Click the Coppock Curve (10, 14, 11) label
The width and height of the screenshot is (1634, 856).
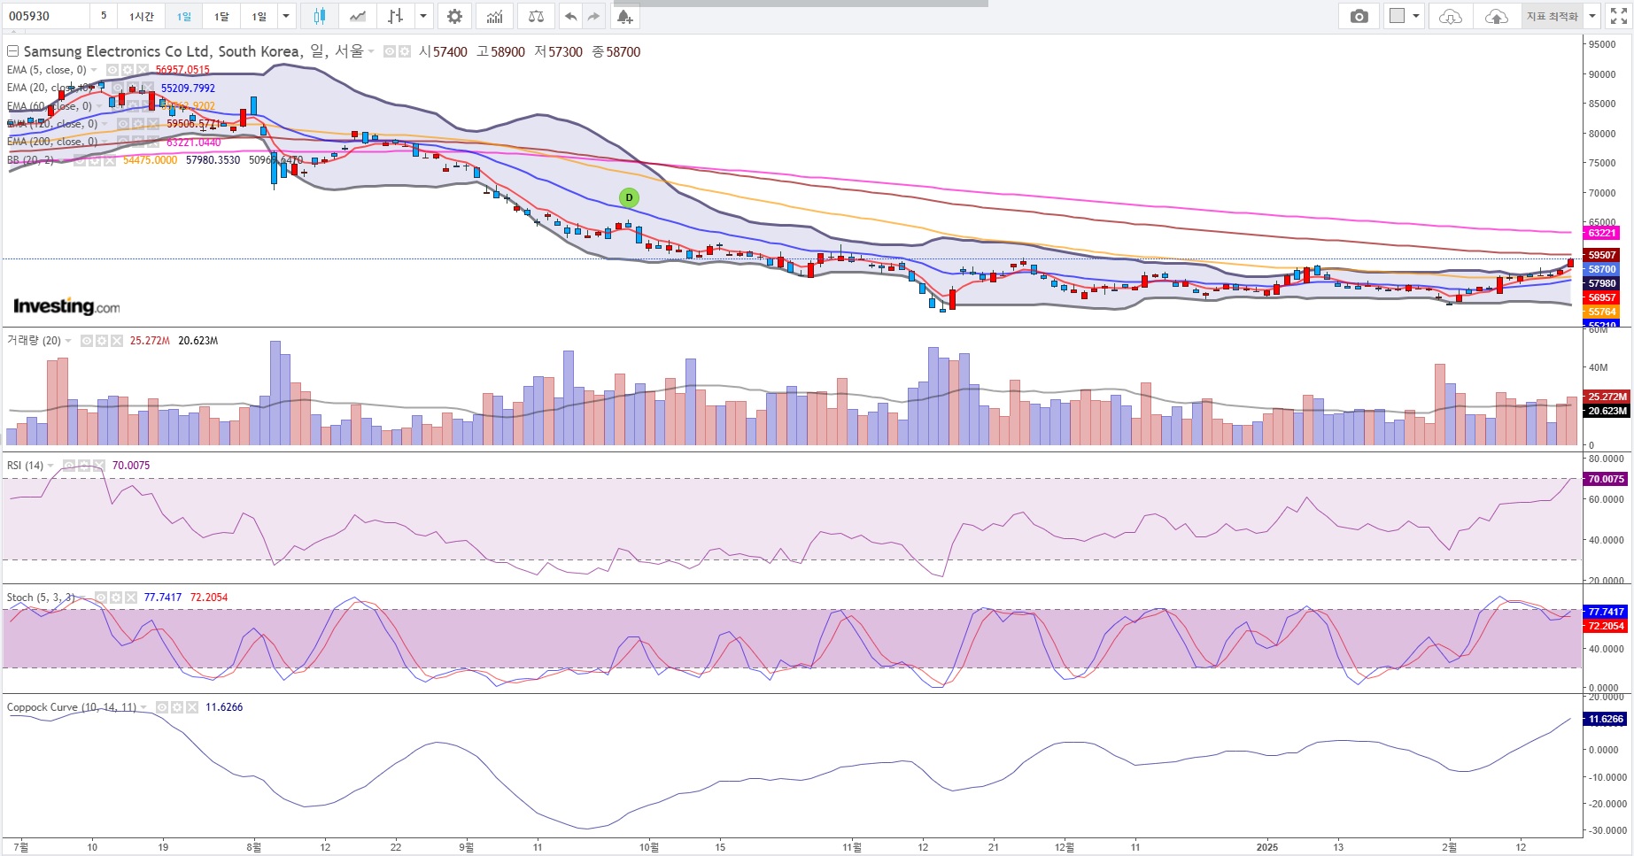point(72,707)
